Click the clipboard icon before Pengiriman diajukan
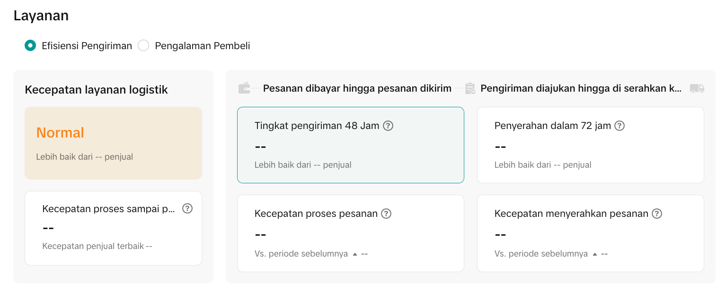Screen dimensions: 726x292 (x=470, y=88)
